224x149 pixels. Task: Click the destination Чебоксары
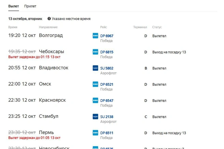(52, 52)
